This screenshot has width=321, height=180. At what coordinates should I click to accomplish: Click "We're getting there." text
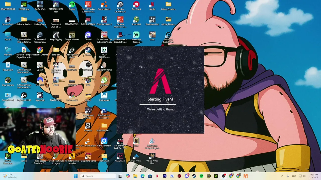160,109
